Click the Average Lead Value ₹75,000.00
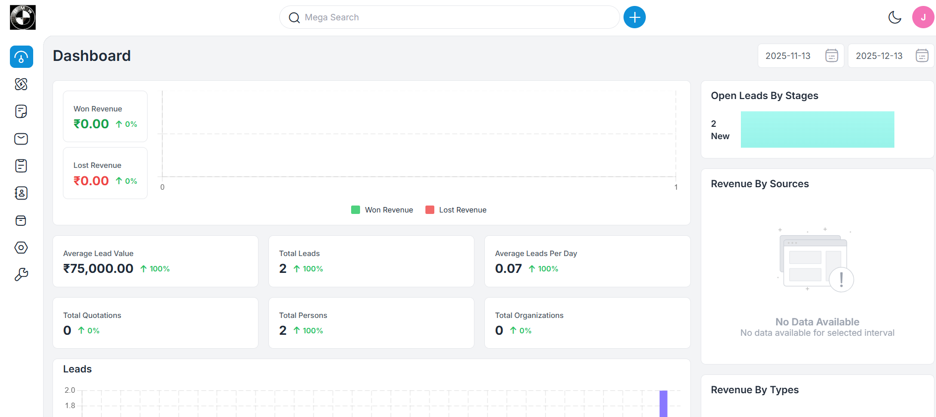 [98, 268]
